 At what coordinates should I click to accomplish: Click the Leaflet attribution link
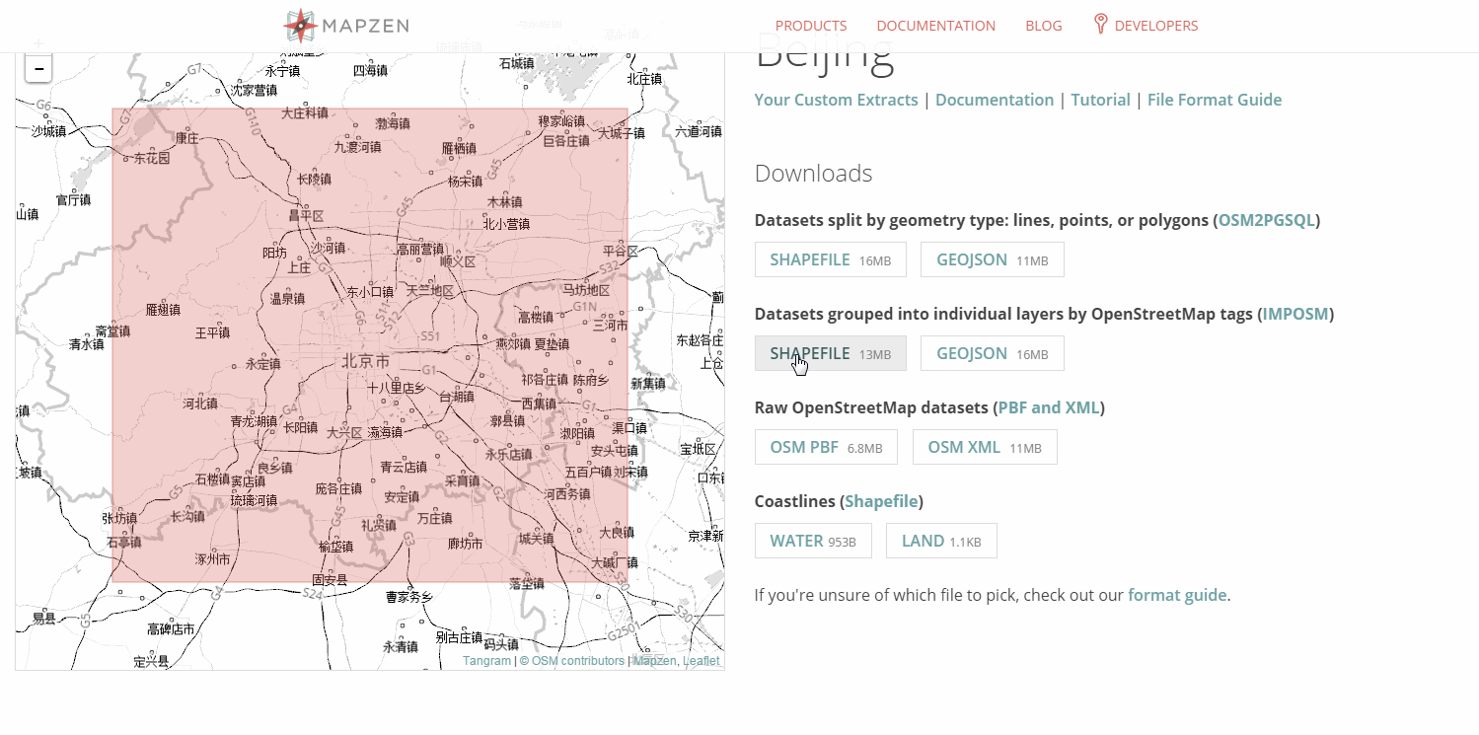[702, 661]
